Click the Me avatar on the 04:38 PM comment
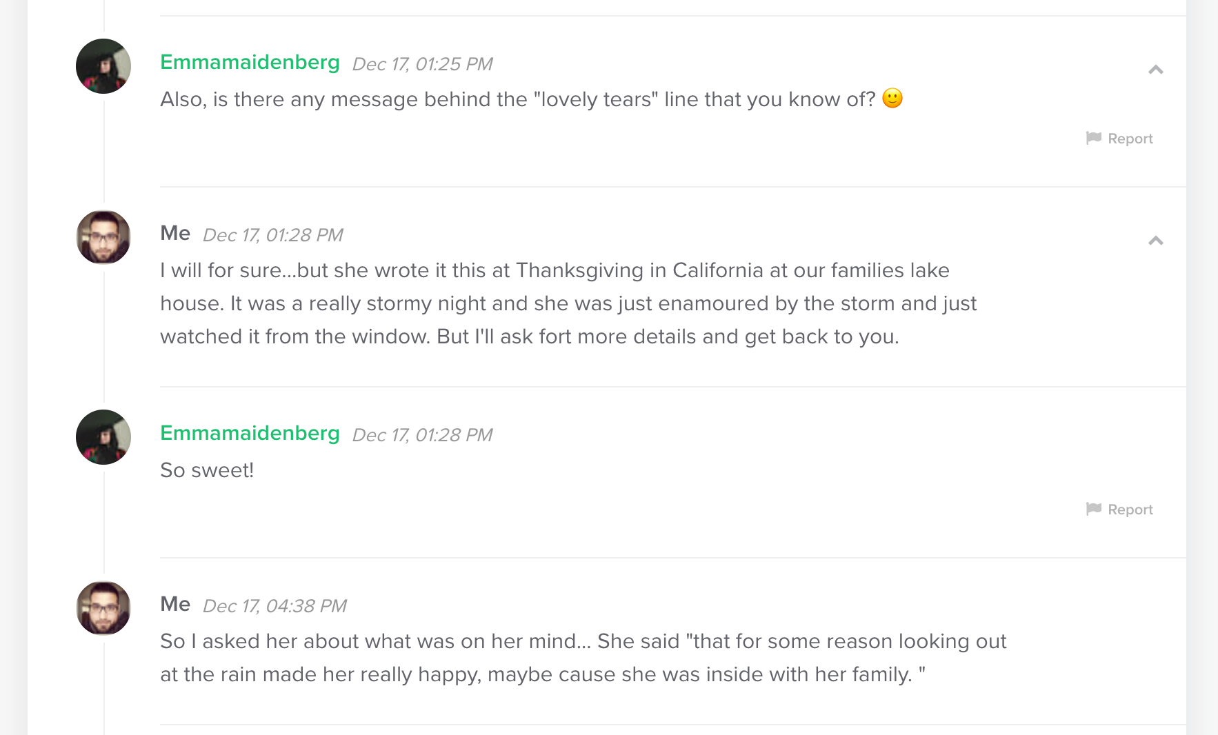 tap(103, 608)
